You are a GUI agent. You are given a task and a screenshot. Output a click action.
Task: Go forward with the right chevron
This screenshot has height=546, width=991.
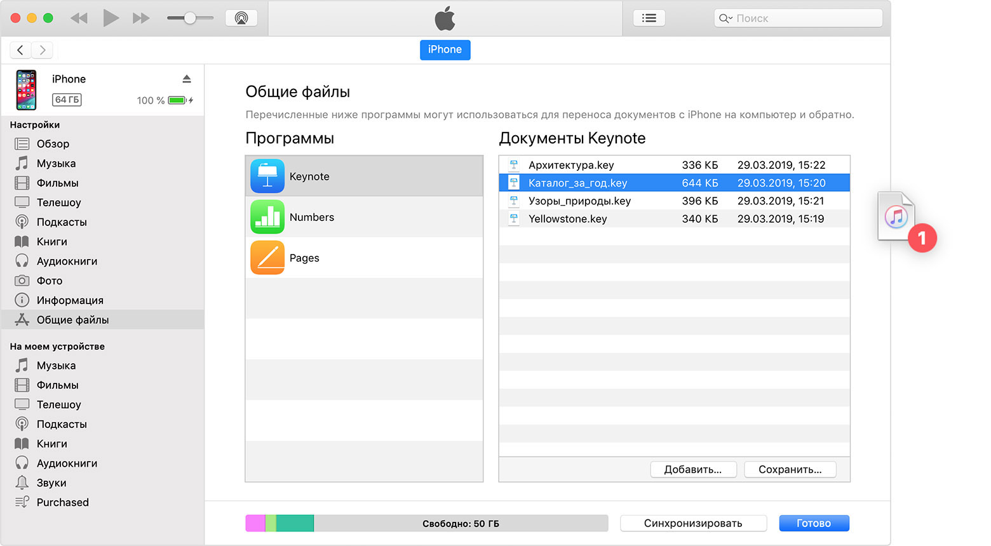[42, 50]
